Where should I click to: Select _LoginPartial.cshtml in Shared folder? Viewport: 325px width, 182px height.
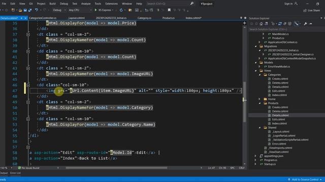coord(283,136)
